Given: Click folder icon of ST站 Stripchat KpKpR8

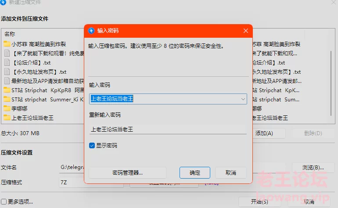Looking at the screenshot, I should 7,90.
